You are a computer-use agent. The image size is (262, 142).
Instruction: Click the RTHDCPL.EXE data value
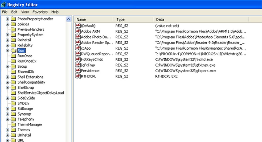tap(166, 76)
